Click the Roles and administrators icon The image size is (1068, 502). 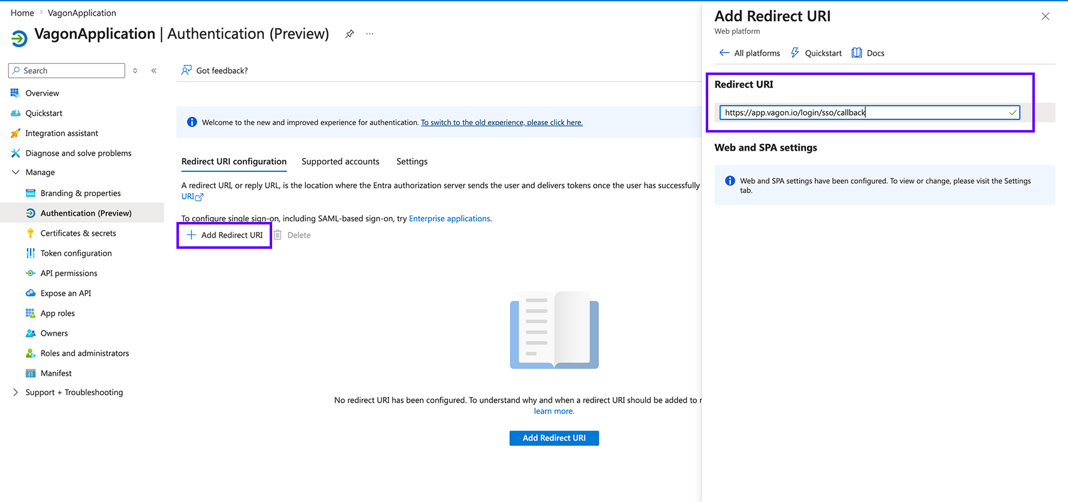(31, 353)
